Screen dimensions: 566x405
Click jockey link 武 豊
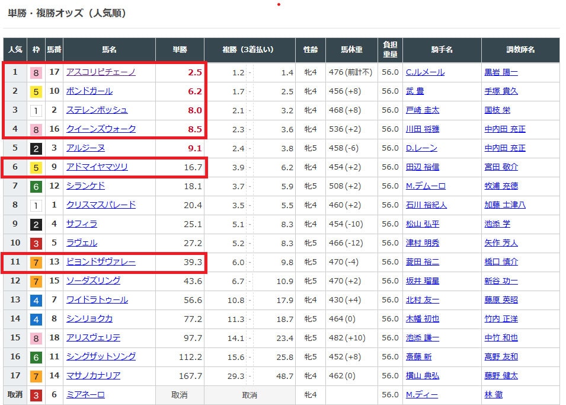point(415,91)
